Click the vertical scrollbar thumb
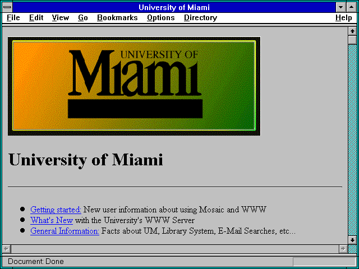The height and width of the screenshot is (269, 359). pos(352,40)
